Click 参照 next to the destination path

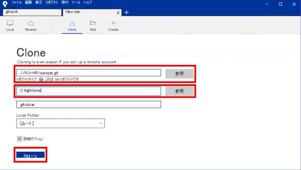coord(179,91)
